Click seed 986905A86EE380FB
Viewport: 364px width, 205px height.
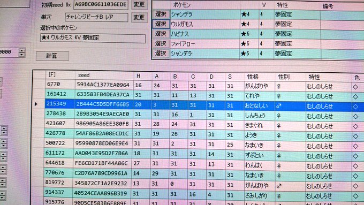102,124
